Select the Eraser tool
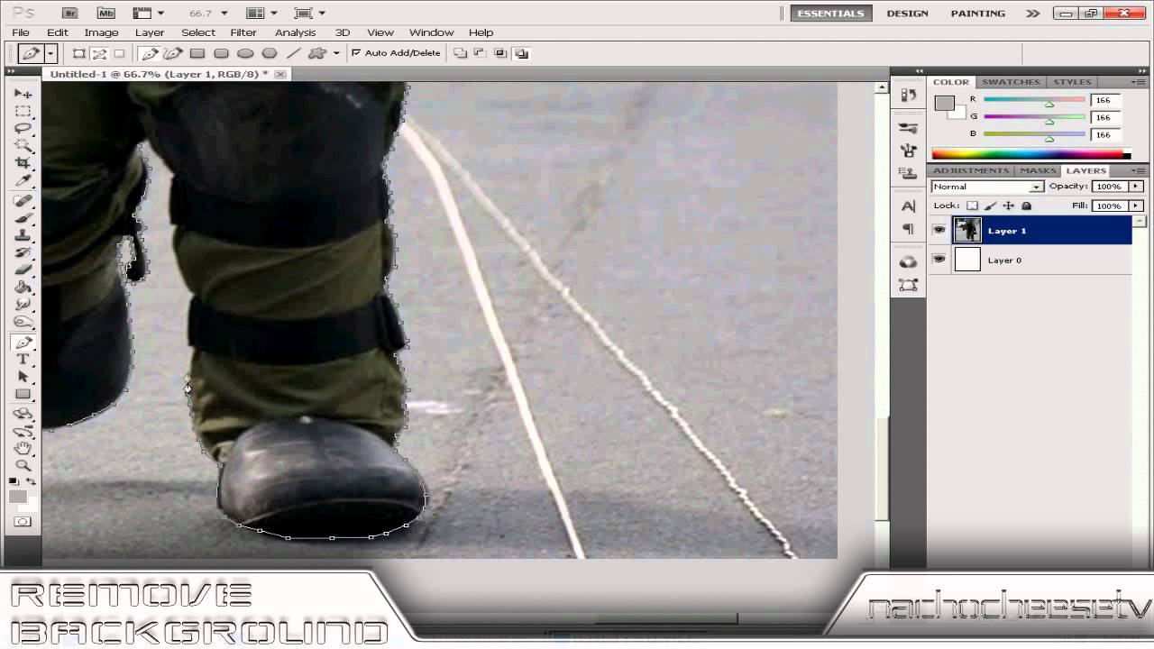The image size is (1154, 649). coord(23,270)
